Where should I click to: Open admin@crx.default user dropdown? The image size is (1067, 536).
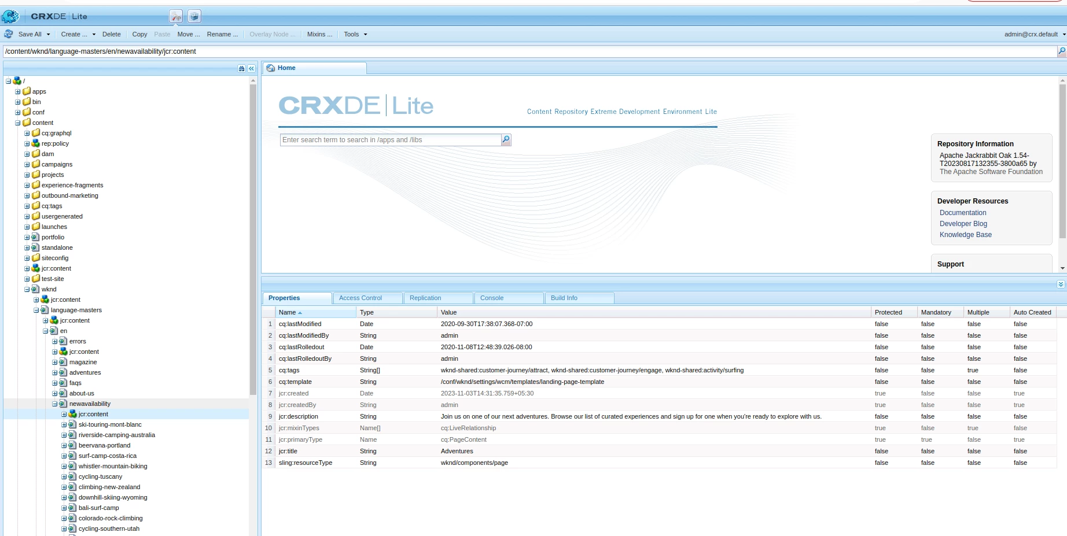pyautogui.click(x=1034, y=34)
